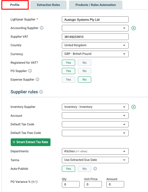Expand the Terms dropdown

(95, 160)
